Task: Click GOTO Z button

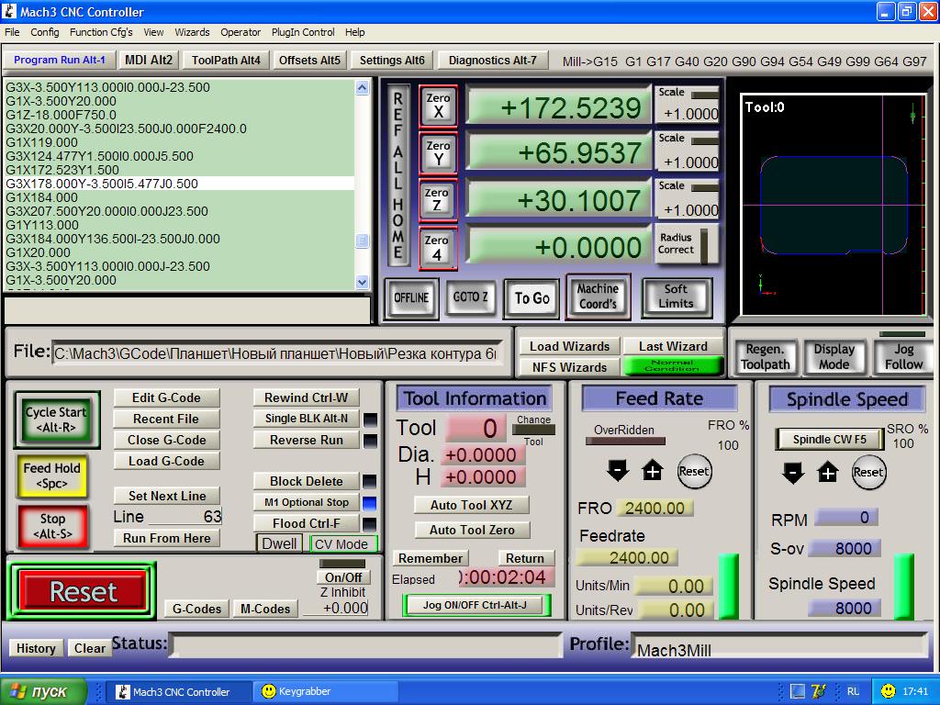Action: point(471,297)
